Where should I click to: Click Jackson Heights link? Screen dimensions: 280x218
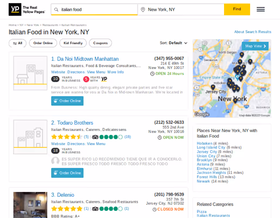tap(211, 172)
